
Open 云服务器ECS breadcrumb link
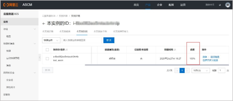(x=49, y=16)
